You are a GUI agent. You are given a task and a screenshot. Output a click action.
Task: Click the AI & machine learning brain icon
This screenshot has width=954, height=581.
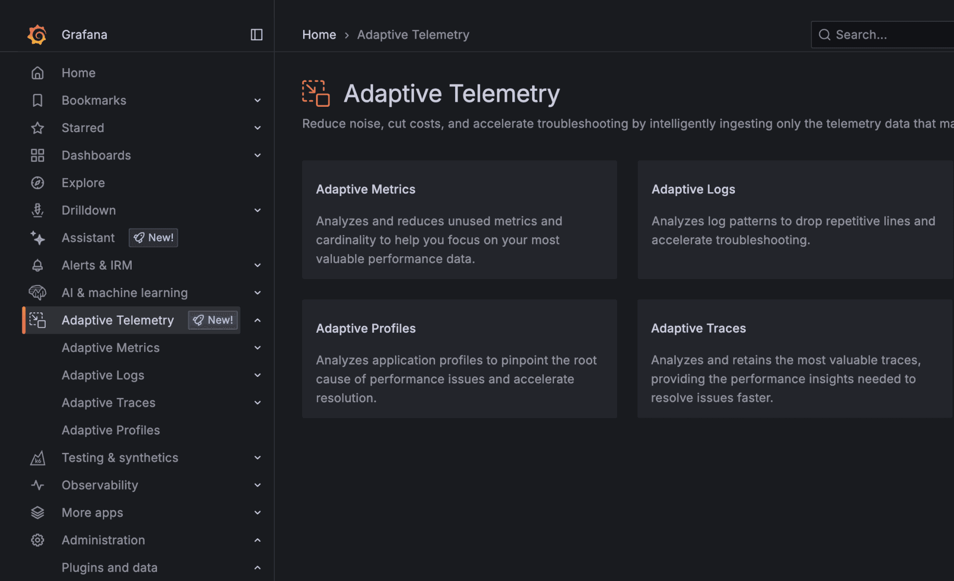click(x=37, y=293)
